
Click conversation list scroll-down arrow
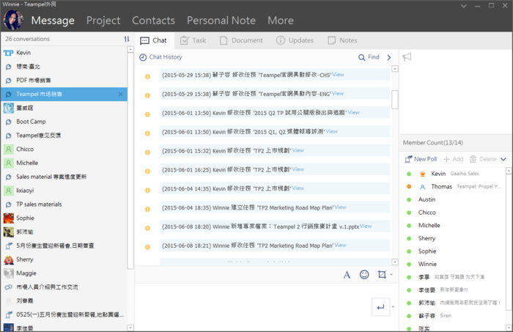click(130, 328)
